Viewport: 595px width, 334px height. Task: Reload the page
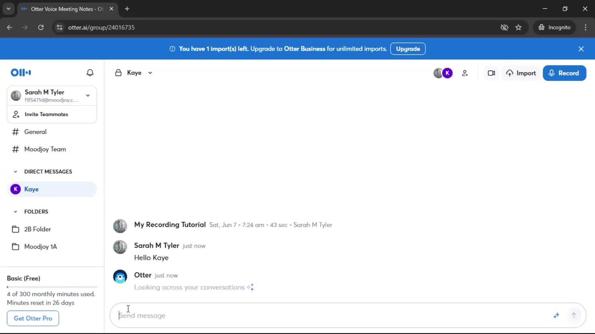41,28
